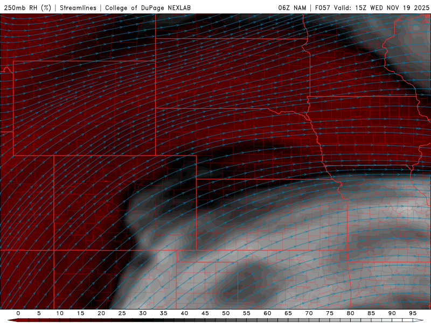Click the "65" value on color scale
This screenshot has height=323, width=431.
pos(288,313)
